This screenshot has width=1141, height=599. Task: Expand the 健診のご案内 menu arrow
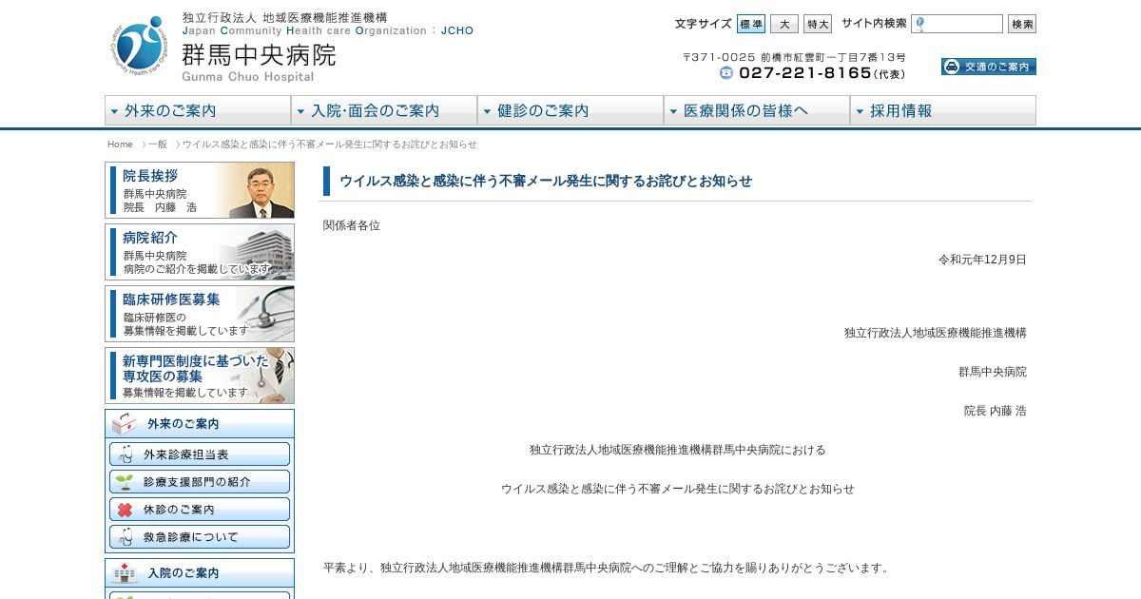[487, 111]
